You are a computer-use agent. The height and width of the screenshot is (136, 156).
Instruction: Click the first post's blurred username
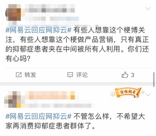pos(50,8)
